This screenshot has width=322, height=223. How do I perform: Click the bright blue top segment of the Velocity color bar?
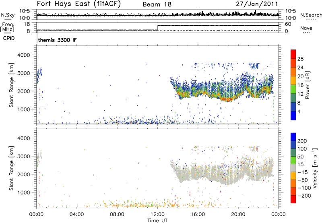[x=293, y=137]
